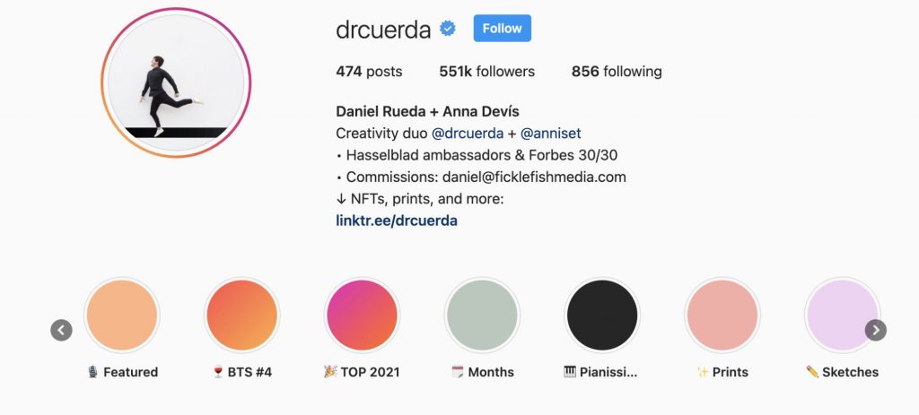
Task: Open the Prints highlight circle
Action: coord(722,316)
